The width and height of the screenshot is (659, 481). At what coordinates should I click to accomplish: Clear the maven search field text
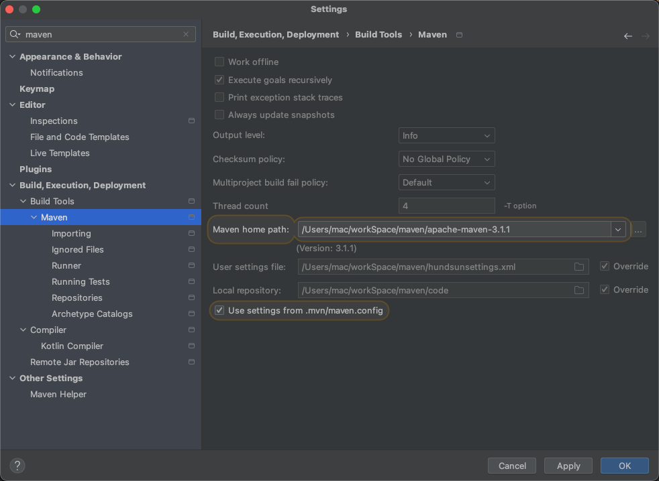point(186,34)
